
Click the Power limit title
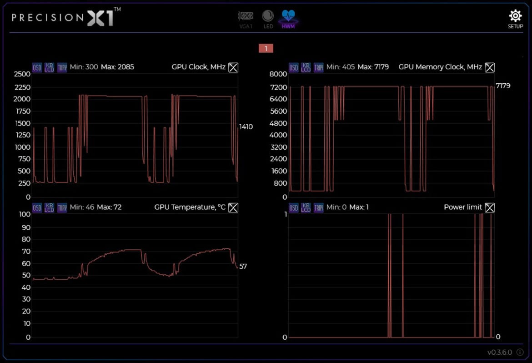click(463, 207)
